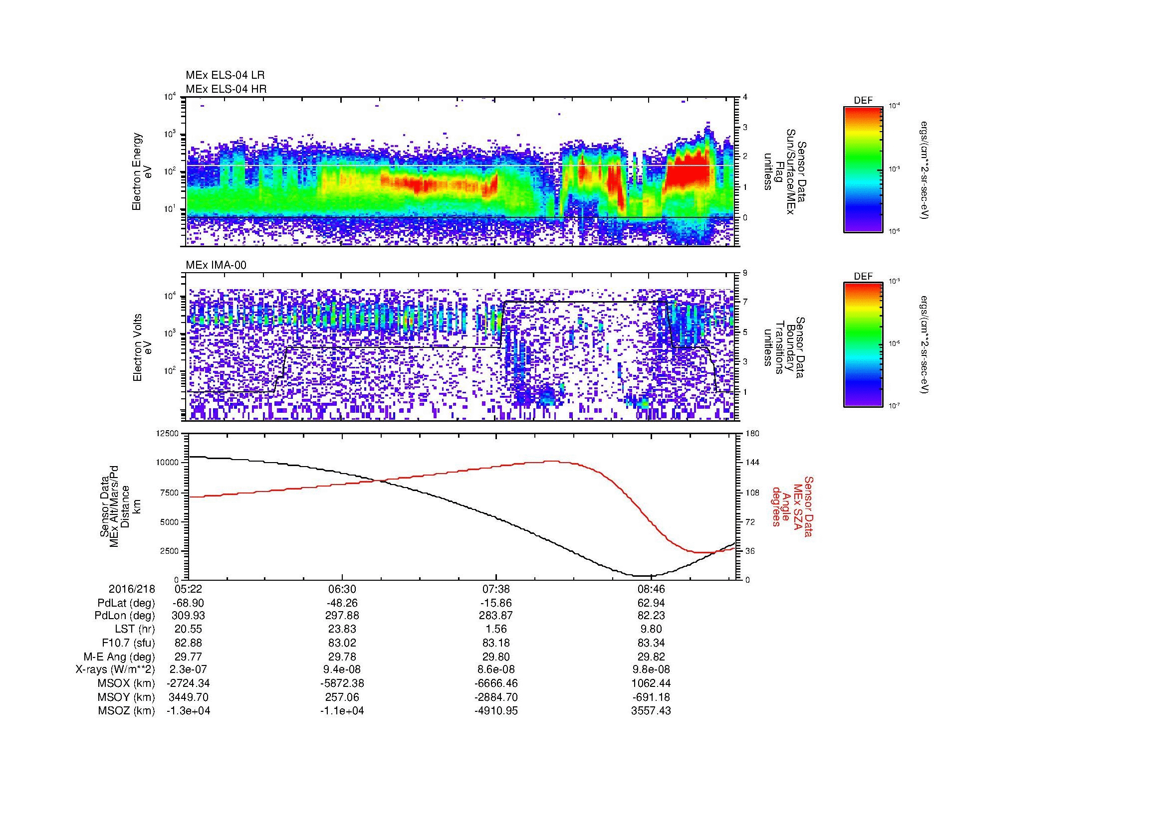Click the time tick label '05:22'
Viewport: 1167px width, 824px height.
(188, 589)
